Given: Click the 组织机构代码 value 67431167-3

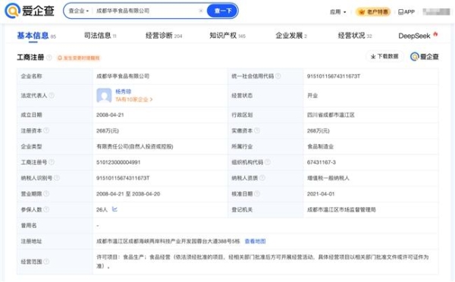Looking at the screenshot, I should (x=322, y=162).
